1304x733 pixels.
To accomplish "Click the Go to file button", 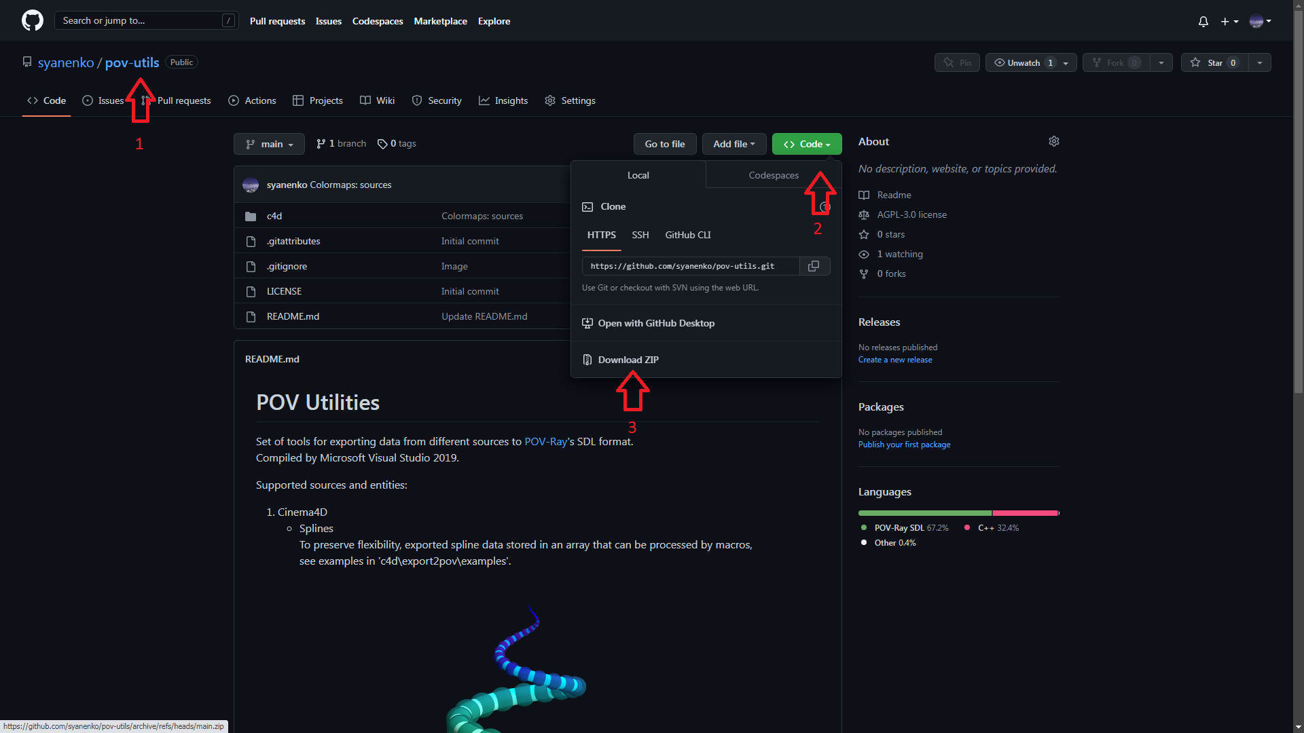I will pos(664,144).
